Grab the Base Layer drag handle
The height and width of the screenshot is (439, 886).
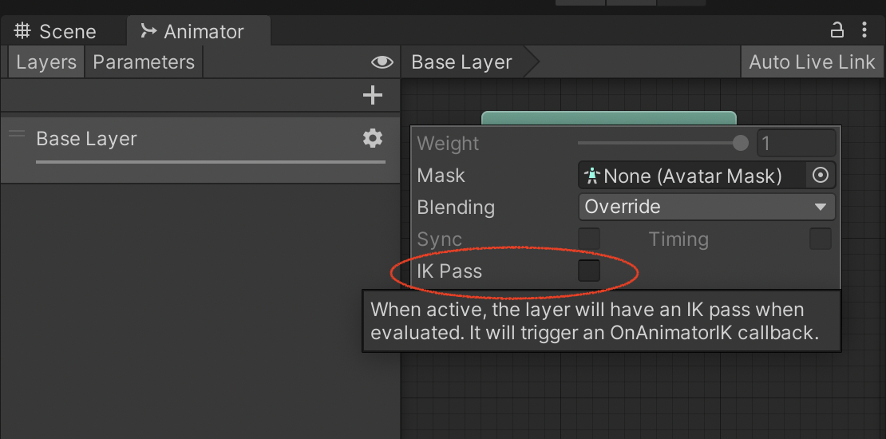17,134
